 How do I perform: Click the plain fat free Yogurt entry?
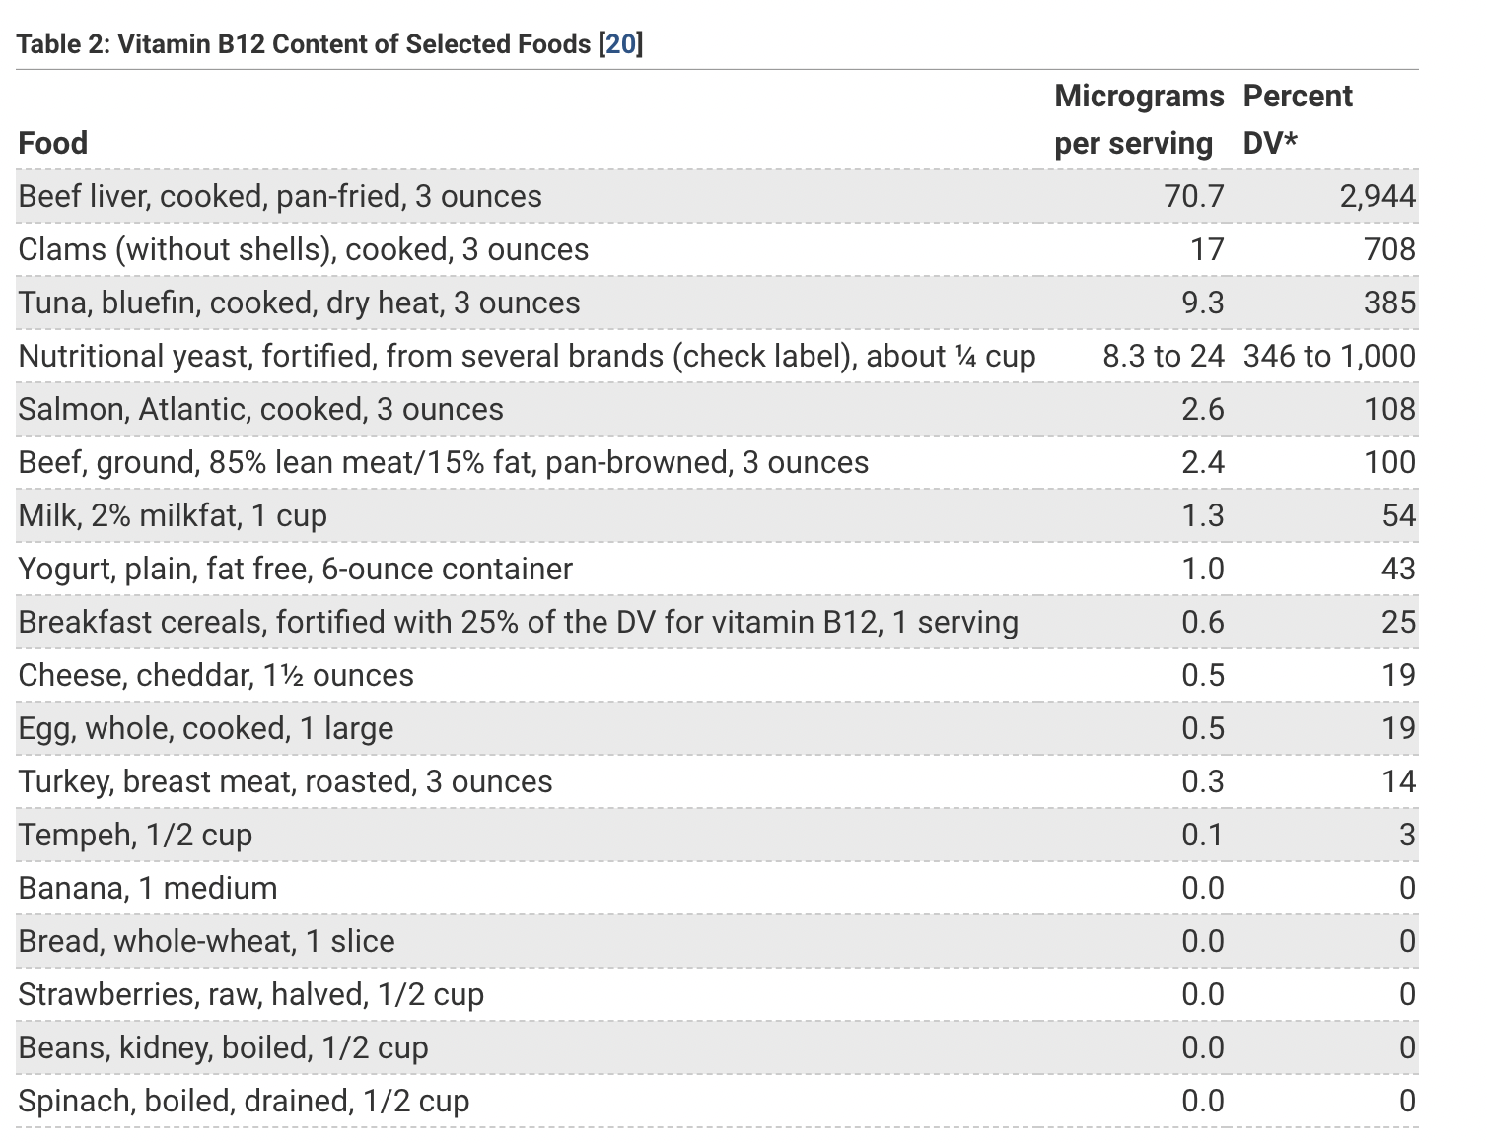(295, 569)
